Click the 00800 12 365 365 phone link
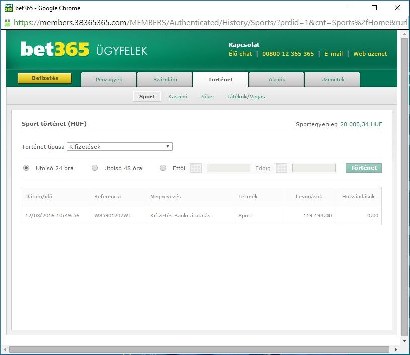The height and width of the screenshot is (355, 410). click(288, 54)
